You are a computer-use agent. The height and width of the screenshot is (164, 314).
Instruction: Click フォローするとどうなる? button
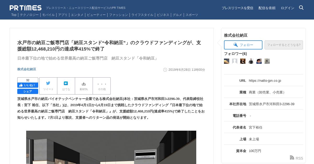(284, 45)
